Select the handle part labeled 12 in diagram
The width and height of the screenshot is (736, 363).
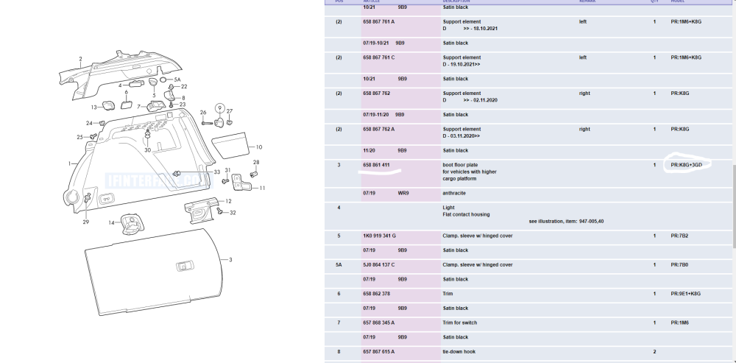coord(198,210)
